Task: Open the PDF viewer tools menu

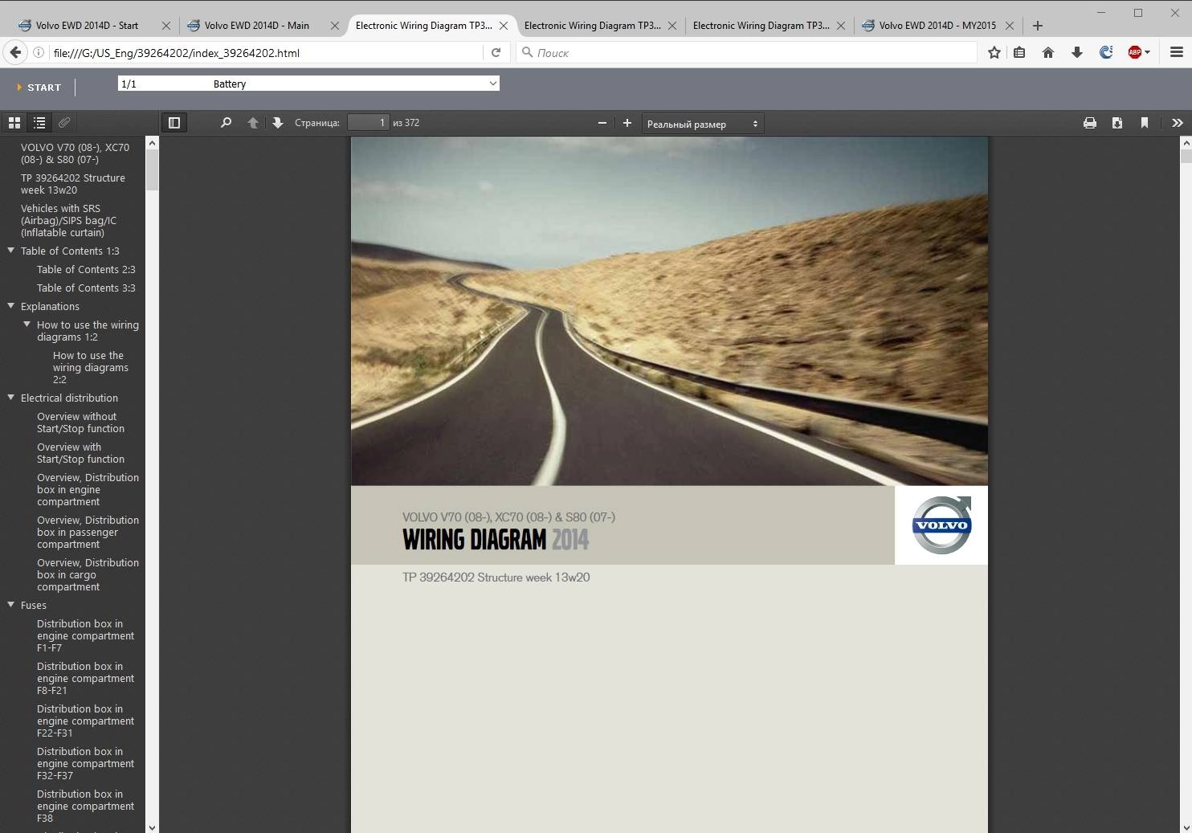Action: coord(1178,123)
